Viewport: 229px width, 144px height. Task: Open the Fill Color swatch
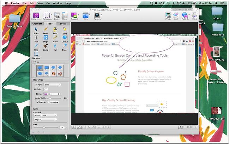[x=46, y=89]
